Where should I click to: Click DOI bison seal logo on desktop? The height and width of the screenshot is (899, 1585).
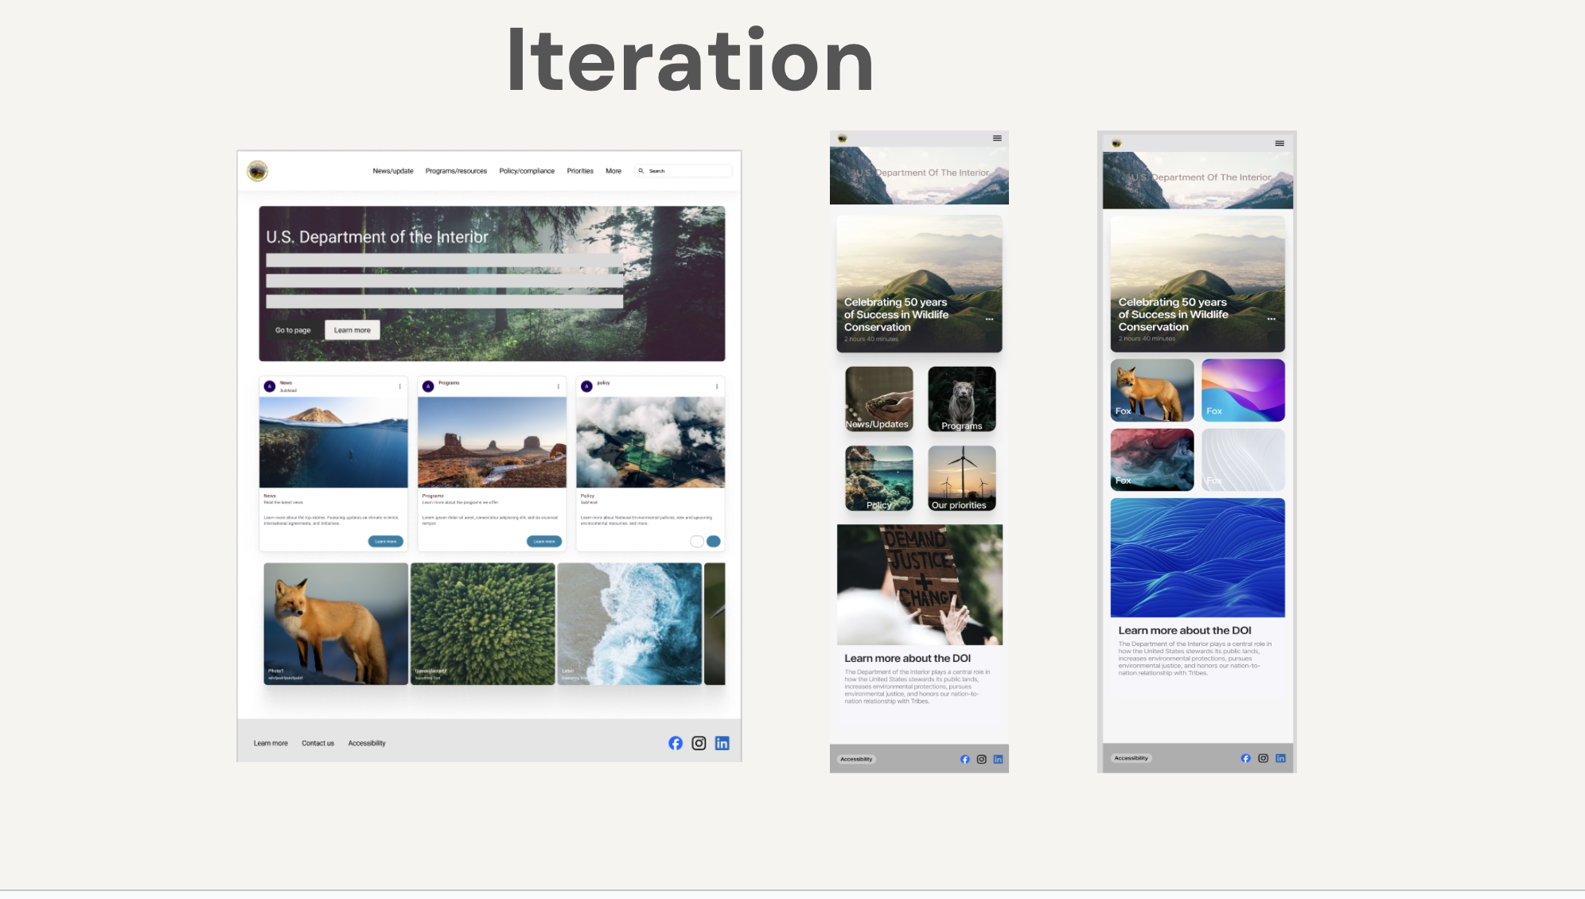(257, 171)
